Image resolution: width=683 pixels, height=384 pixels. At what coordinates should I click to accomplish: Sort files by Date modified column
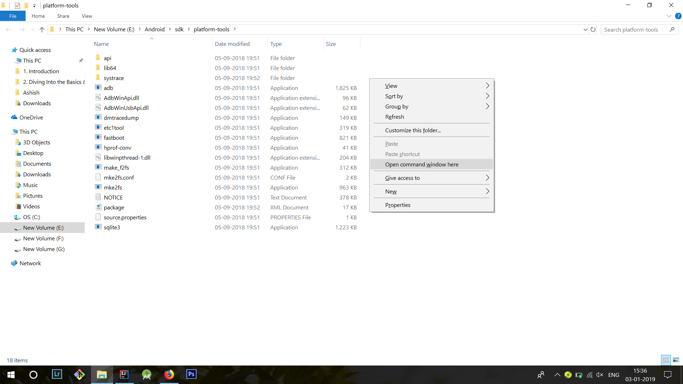point(232,44)
